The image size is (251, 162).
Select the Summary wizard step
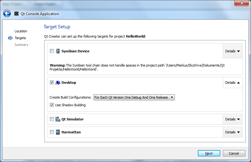21,45
